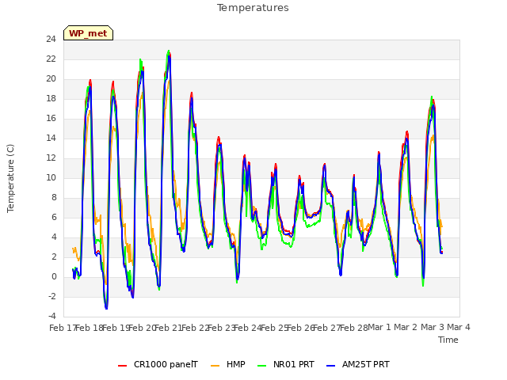
Task: Click the WP_met annotation label
Action: point(88,33)
